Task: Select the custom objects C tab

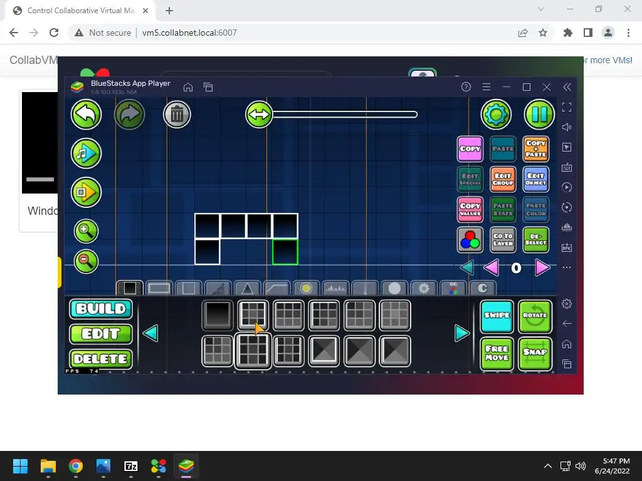Action: (483, 288)
